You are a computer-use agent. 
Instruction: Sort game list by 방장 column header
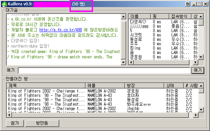[x=144, y=85]
